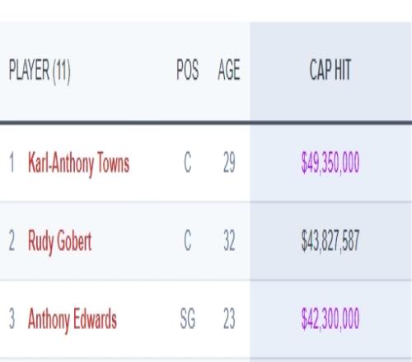Image resolution: width=412 pixels, height=362 pixels.
Task: Click Karl-Anthony Towns' position C cell
Action: pos(188,163)
